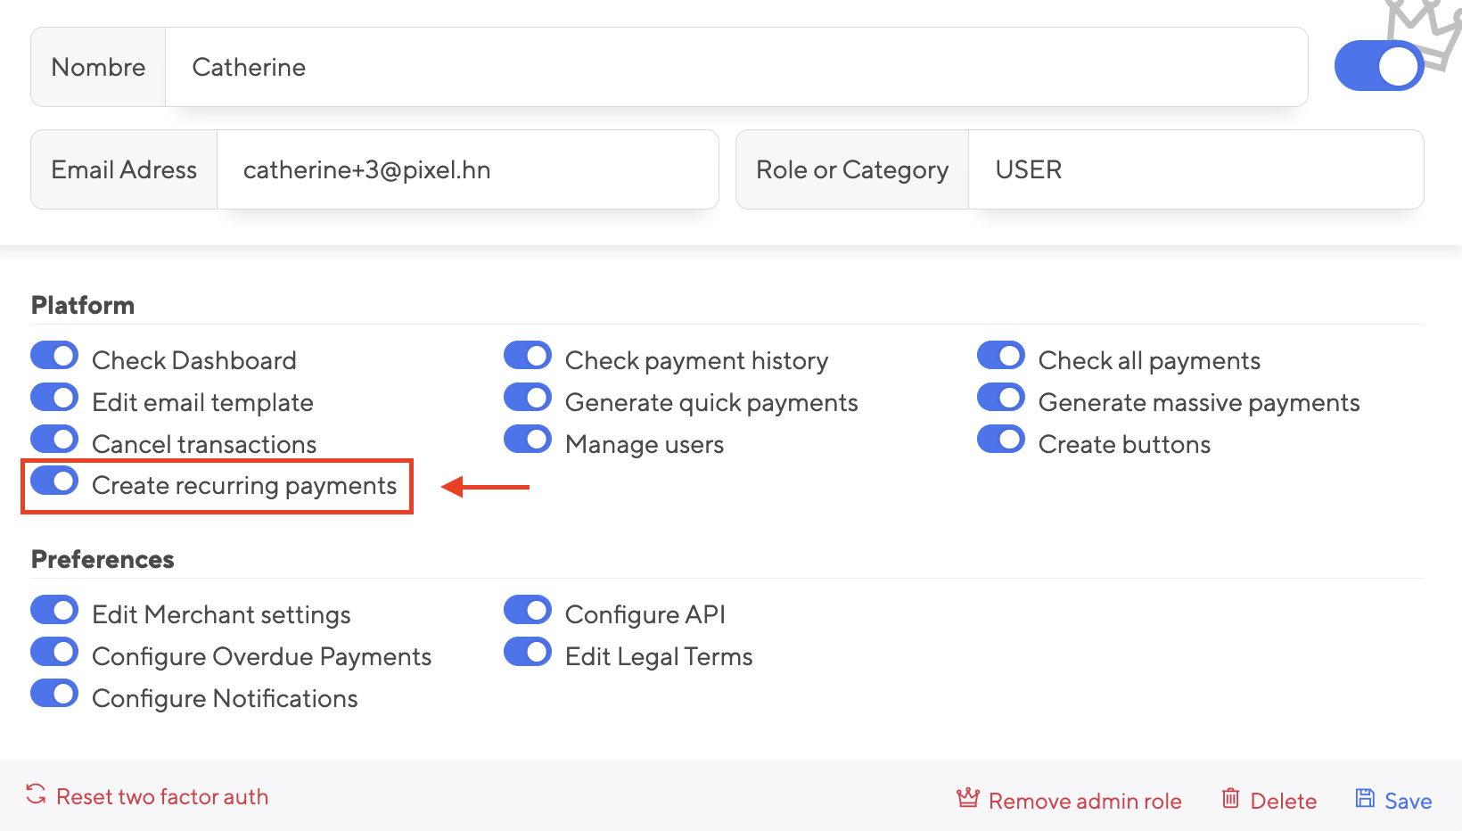The width and height of the screenshot is (1462, 831).
Task: Turn off Generate massive payments
Action: [x=1000, y=397]
